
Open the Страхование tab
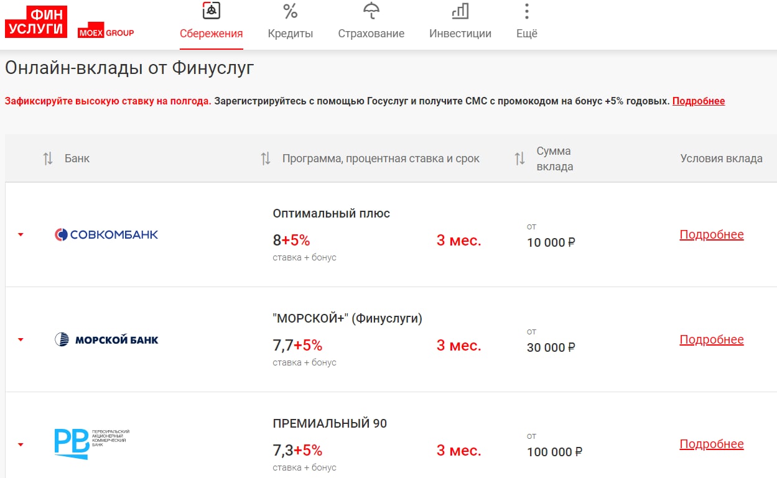[371, 34]
